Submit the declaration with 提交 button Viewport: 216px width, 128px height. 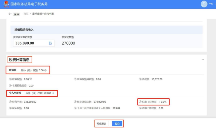click(117, 124)
